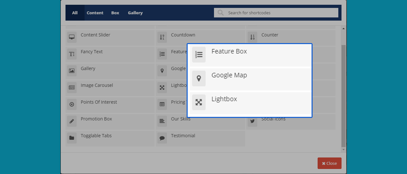
Task: Select the Fancy Text icon
Action: [x=72, y=54]
